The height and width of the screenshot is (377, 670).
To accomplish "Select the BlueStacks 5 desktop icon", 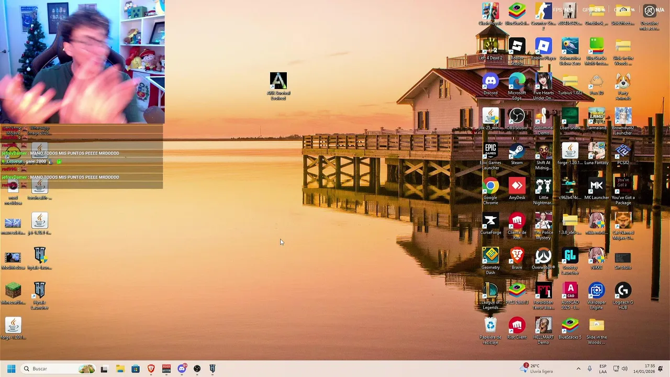I will 570,329.
